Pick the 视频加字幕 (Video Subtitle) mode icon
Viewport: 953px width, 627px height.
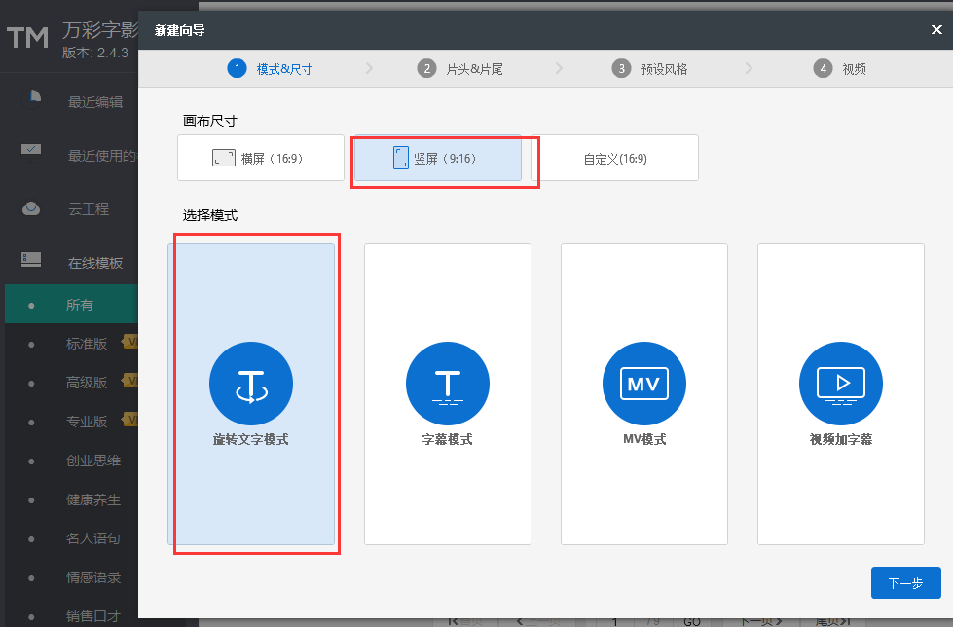click(x=840, y=384)
